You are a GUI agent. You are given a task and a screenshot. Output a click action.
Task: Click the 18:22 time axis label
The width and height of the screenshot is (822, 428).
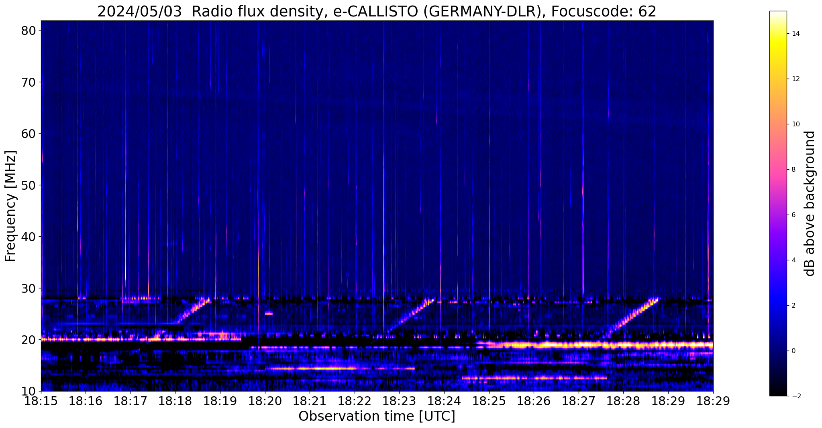355,402
